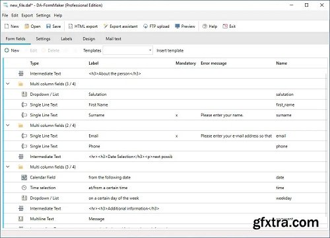Select 'on a certain day of the week' label
The width and height of the screenshot is (330, 238).
[x=114, y=198]
